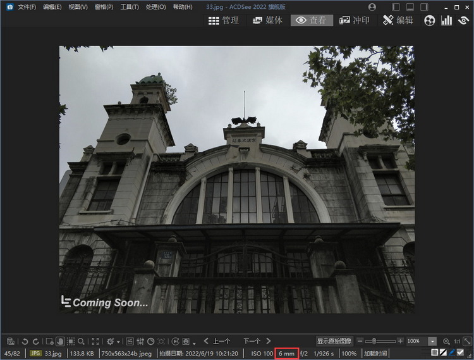
Task: Select the hand scroll tool
Action: pyautogui.click(x=59, y=341)
